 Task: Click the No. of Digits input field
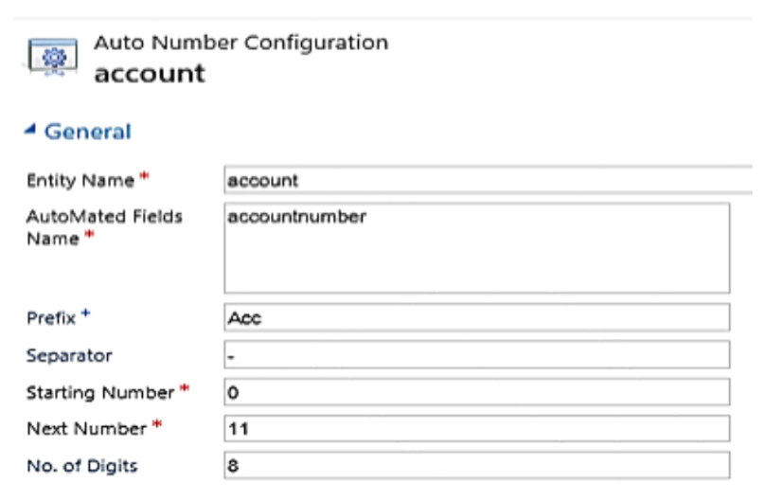pos(476,465)
